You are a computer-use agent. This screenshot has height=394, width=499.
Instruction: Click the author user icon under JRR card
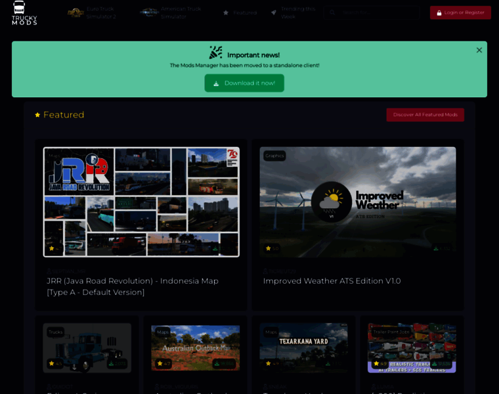pyautogui.click(x=49, y=271)
